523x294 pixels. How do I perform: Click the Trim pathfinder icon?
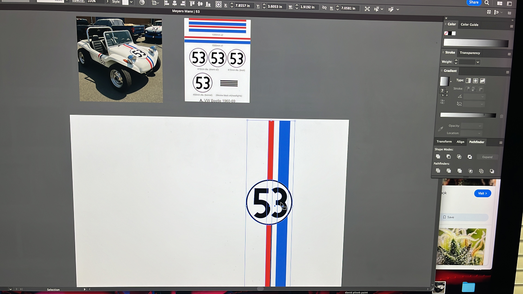tap(449, 171)
